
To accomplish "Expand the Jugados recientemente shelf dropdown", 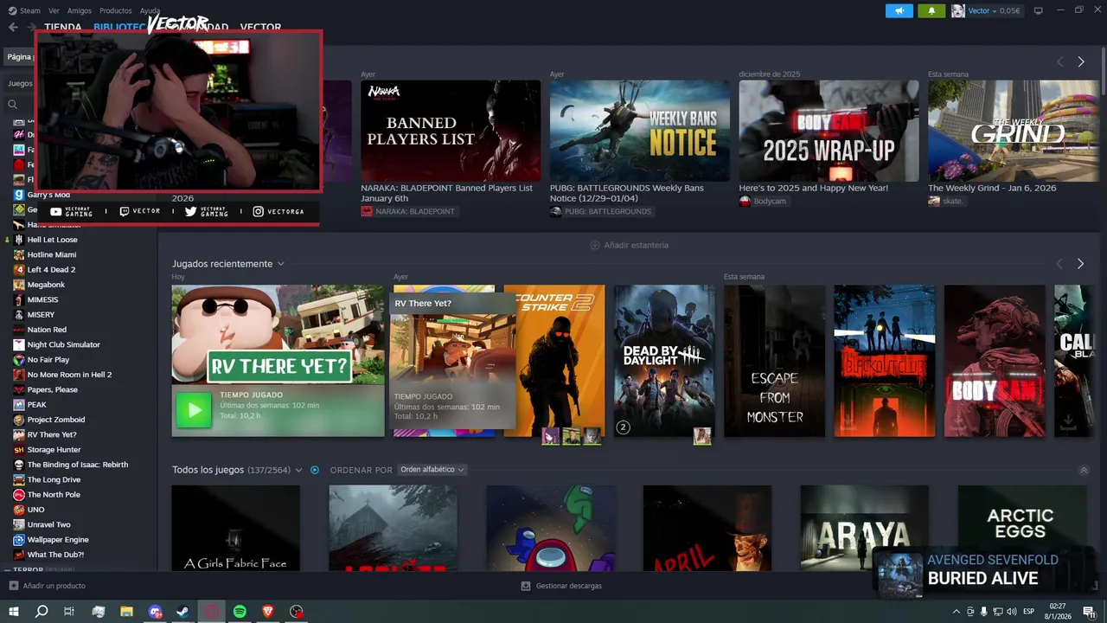I will [281, 264].
